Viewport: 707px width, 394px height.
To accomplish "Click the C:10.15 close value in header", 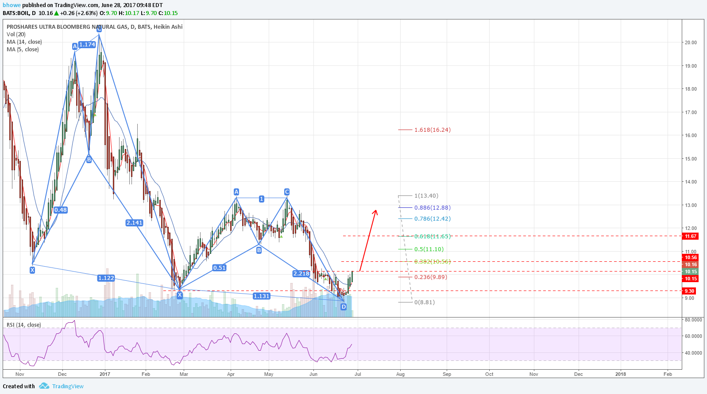I will coord(168,13).
